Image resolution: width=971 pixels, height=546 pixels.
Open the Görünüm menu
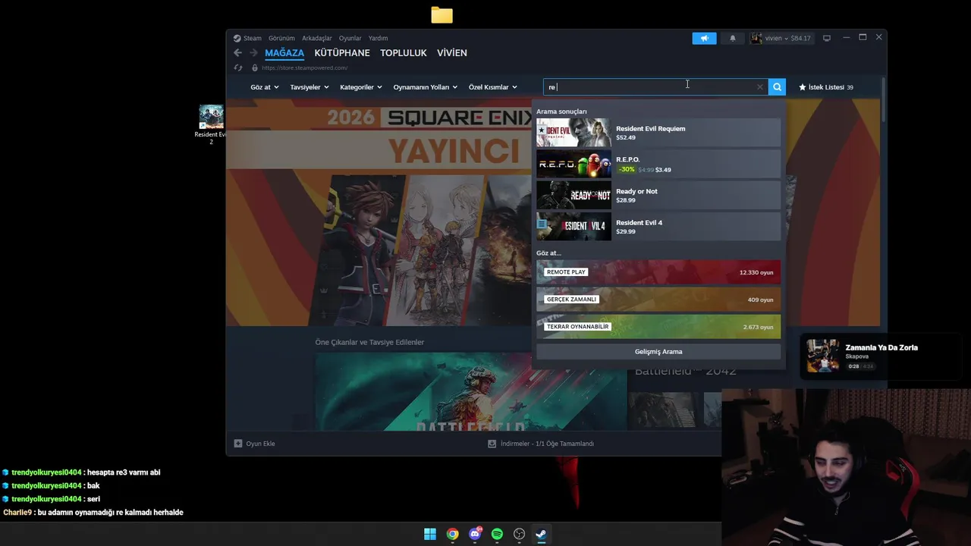281,38
